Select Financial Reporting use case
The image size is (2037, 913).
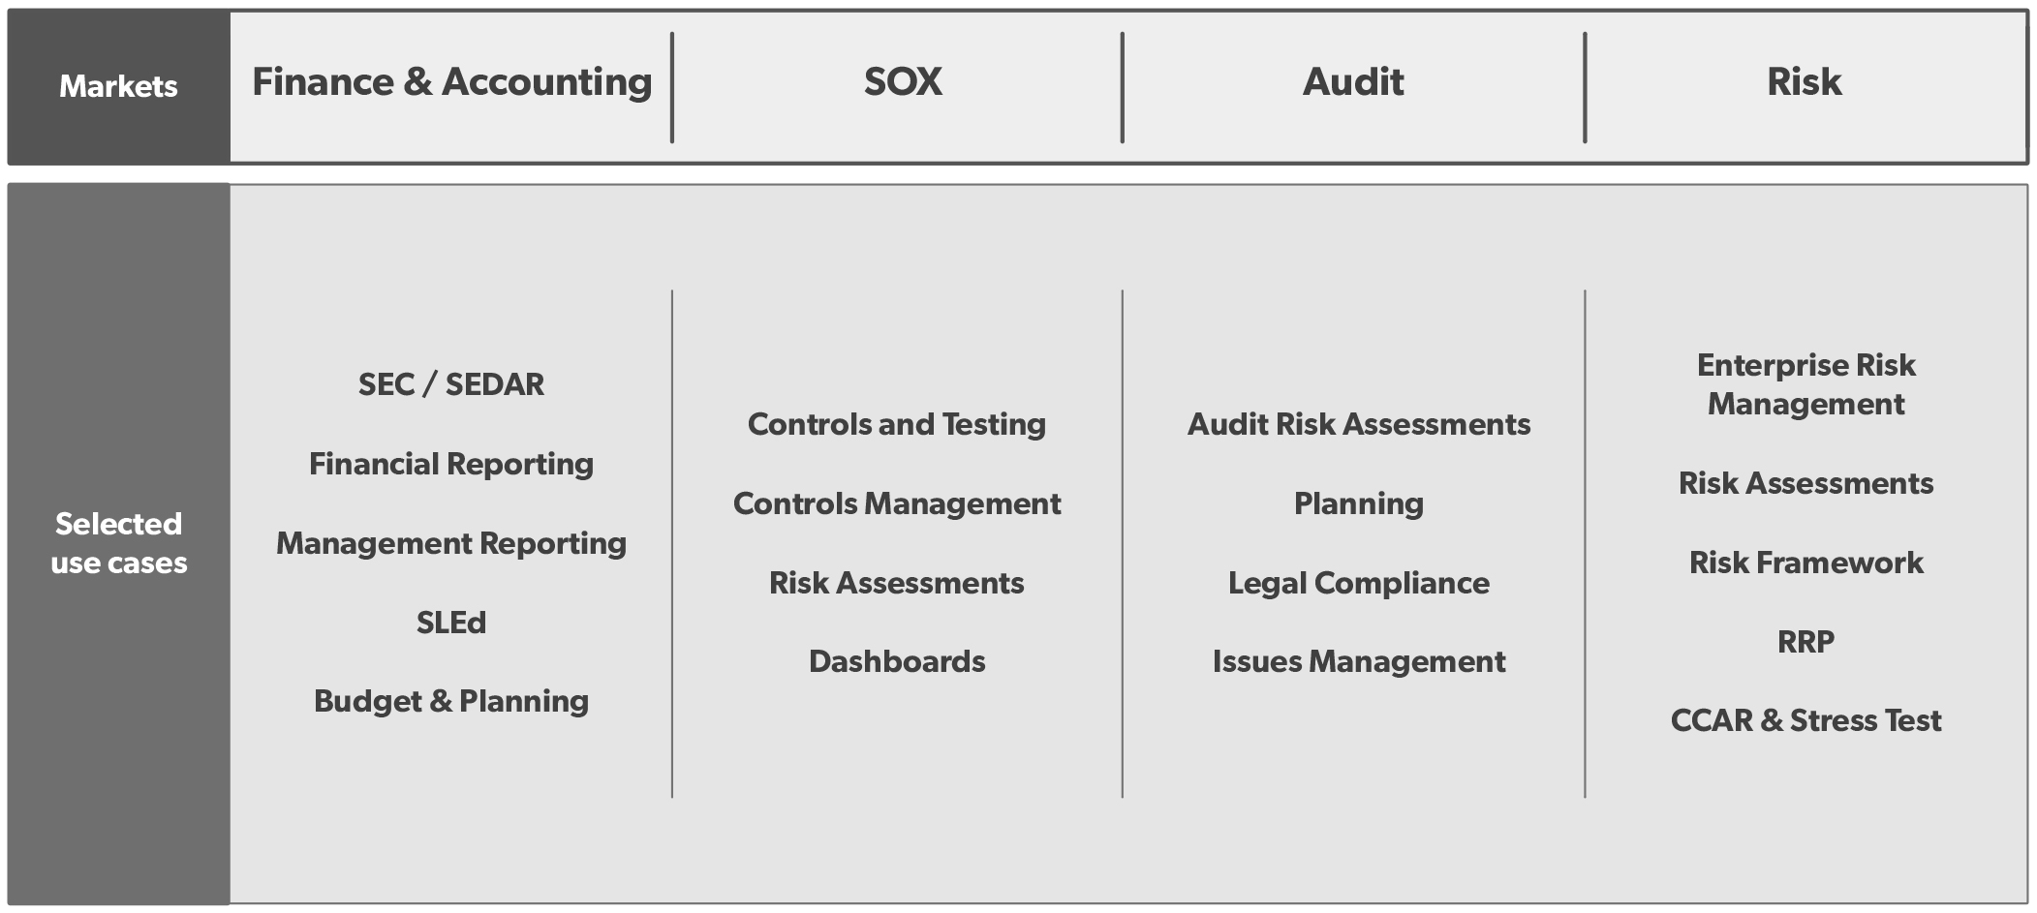coord(451,464)
